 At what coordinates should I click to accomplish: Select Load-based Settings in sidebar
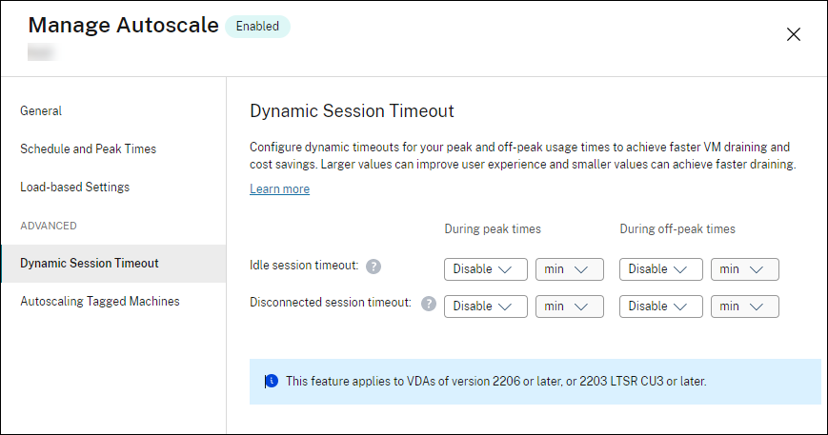point(74,188)
